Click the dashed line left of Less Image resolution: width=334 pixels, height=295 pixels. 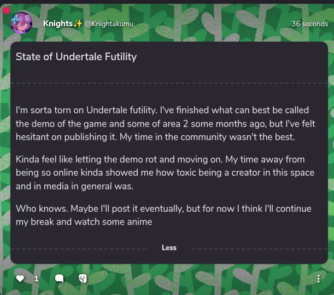pyautogui.click(x=82, y=248)
